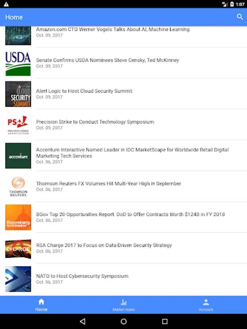
Task: Open the Cloud Security Summit thumbnail
Action: pos(18,94)
